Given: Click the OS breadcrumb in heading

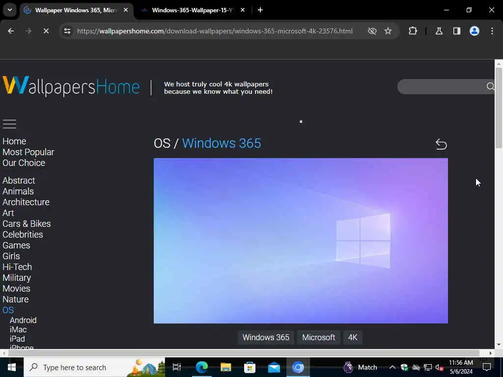Looking at the screenshot, I should coord(162,143).
